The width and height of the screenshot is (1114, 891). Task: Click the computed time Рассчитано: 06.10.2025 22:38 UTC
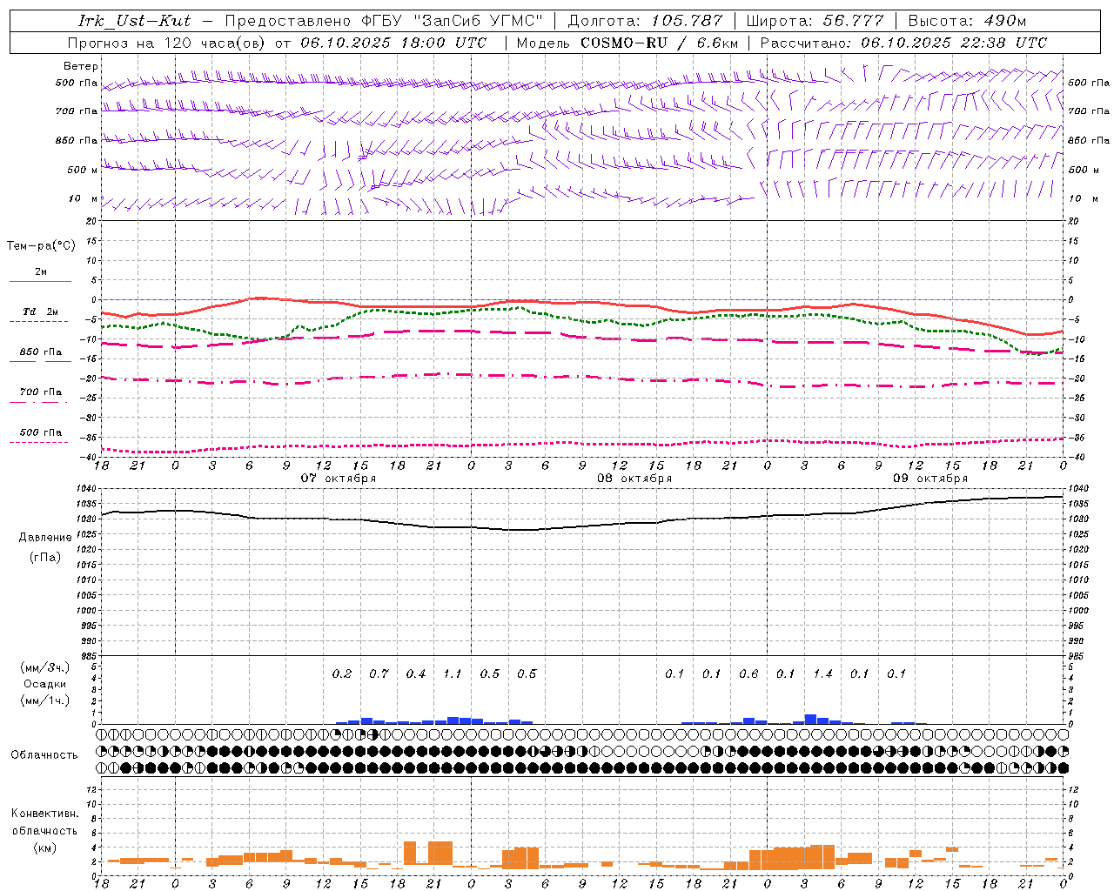coord(903,43)
